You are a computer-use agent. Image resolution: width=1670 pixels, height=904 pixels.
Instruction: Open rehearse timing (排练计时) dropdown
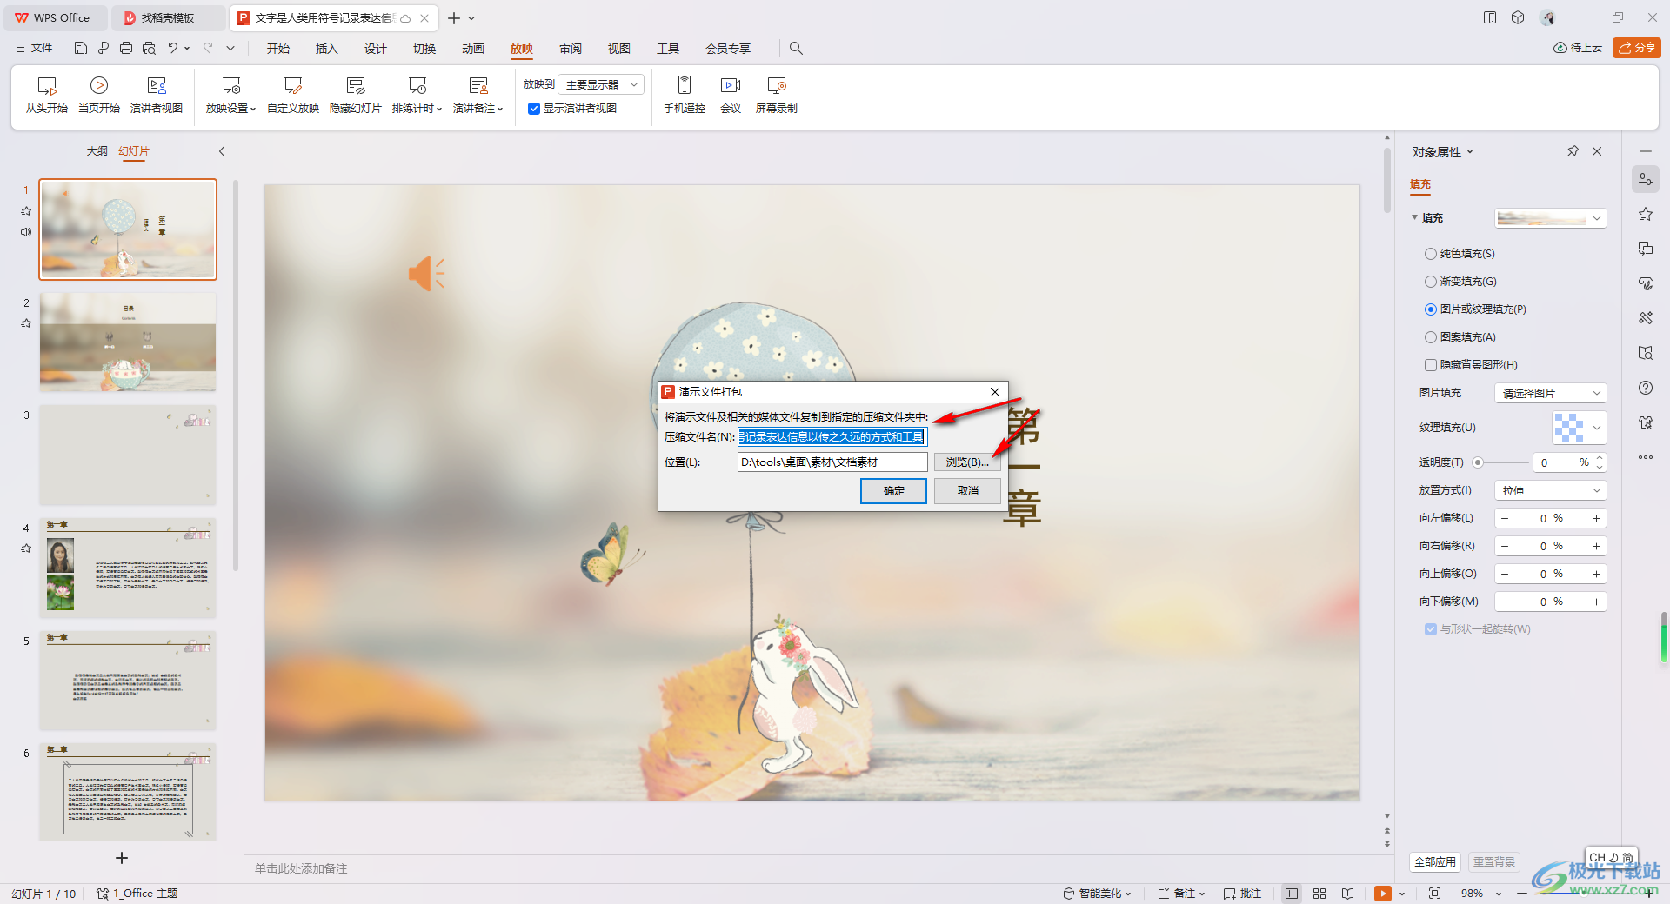[x=417, y=95]
